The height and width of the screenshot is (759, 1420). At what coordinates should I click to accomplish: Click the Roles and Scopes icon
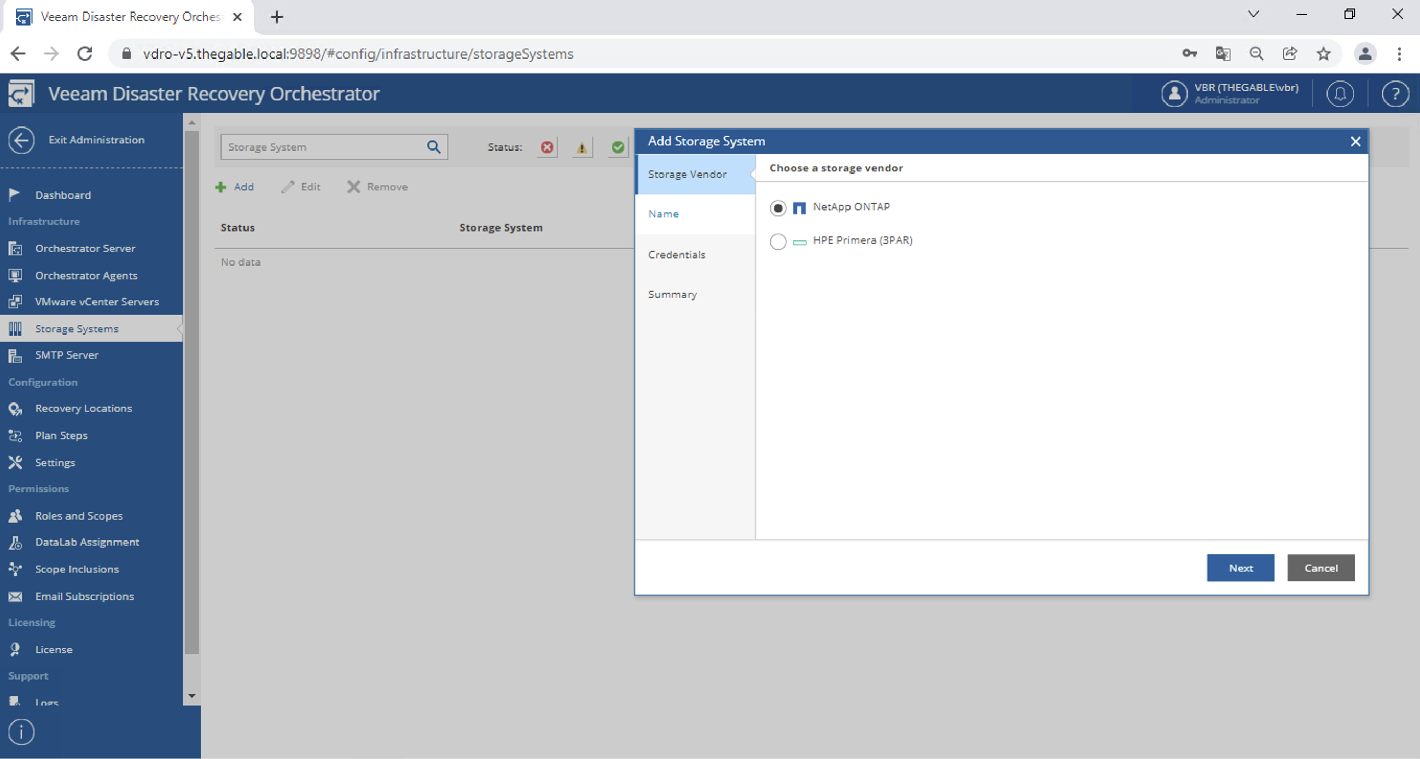(16, 516)
